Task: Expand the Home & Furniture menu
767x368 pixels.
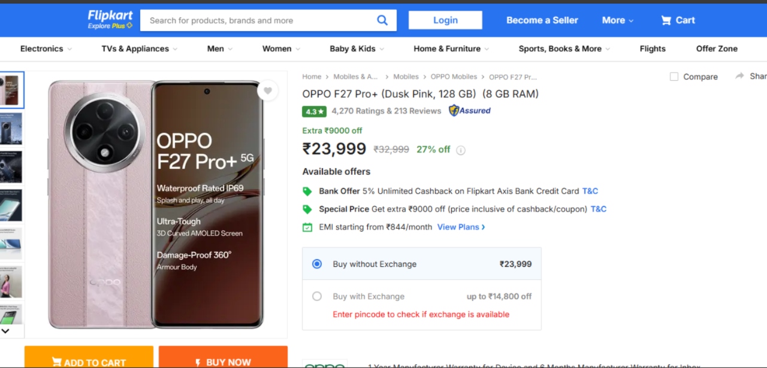Action: pos(451,49)
